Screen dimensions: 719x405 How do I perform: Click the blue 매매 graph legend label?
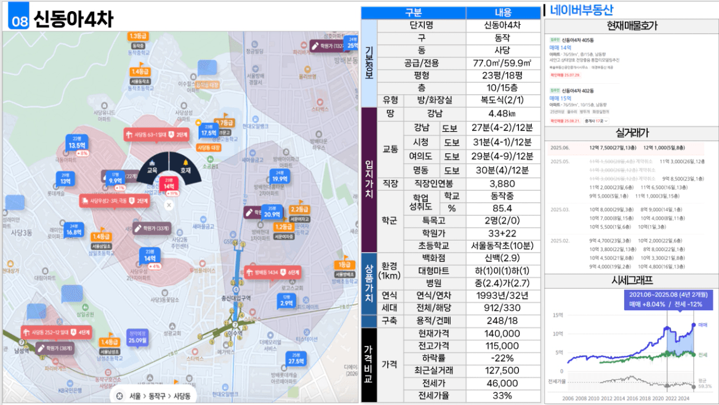click(x=702, y=325)
